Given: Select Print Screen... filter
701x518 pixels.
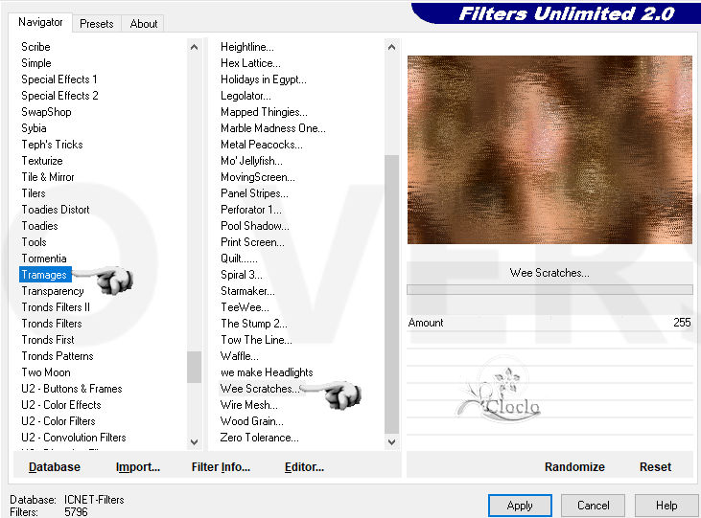Looking at the screenshot, I should point(252,242).
